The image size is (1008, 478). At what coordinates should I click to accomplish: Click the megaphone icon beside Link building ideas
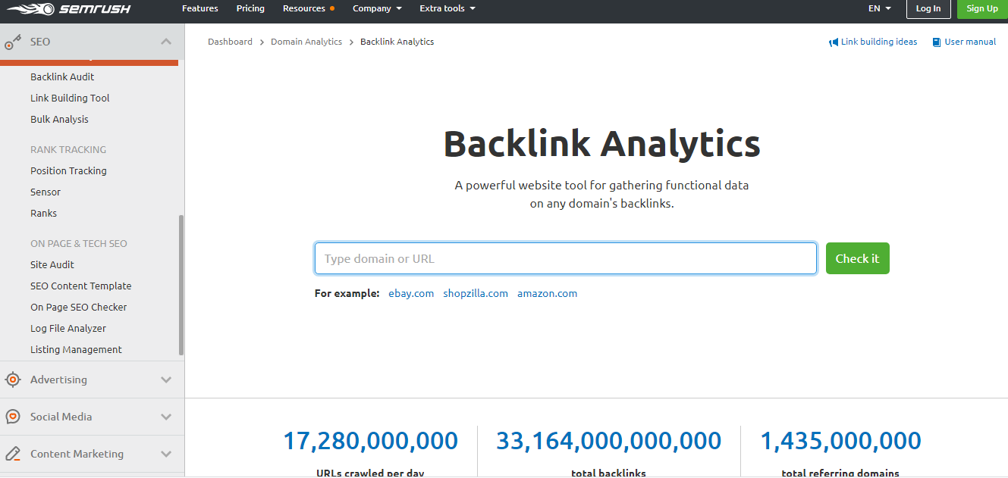[834, 42]
